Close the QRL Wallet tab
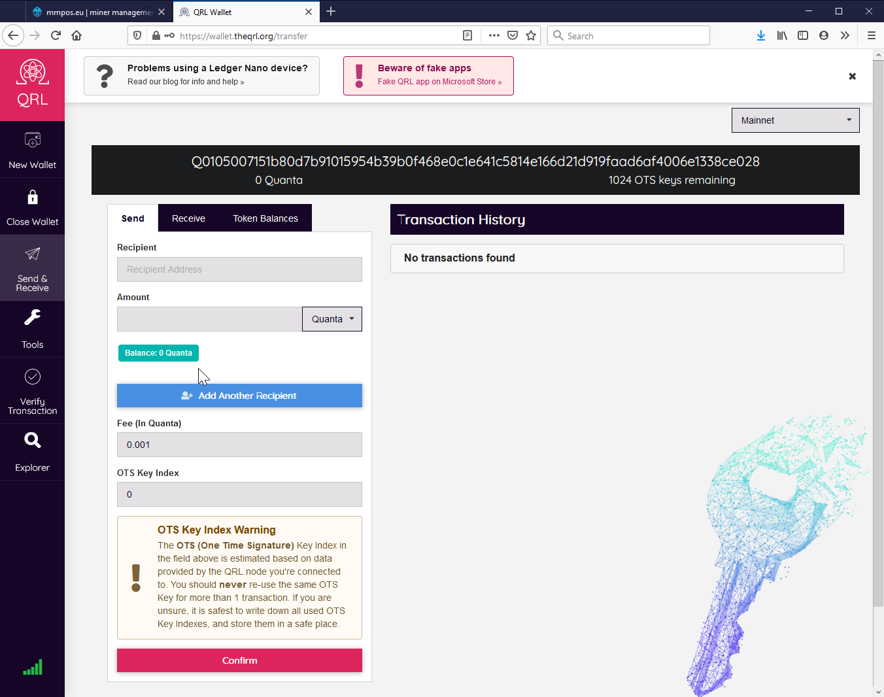884x697 pixels. pyautogui.click(x=309, y=12)
